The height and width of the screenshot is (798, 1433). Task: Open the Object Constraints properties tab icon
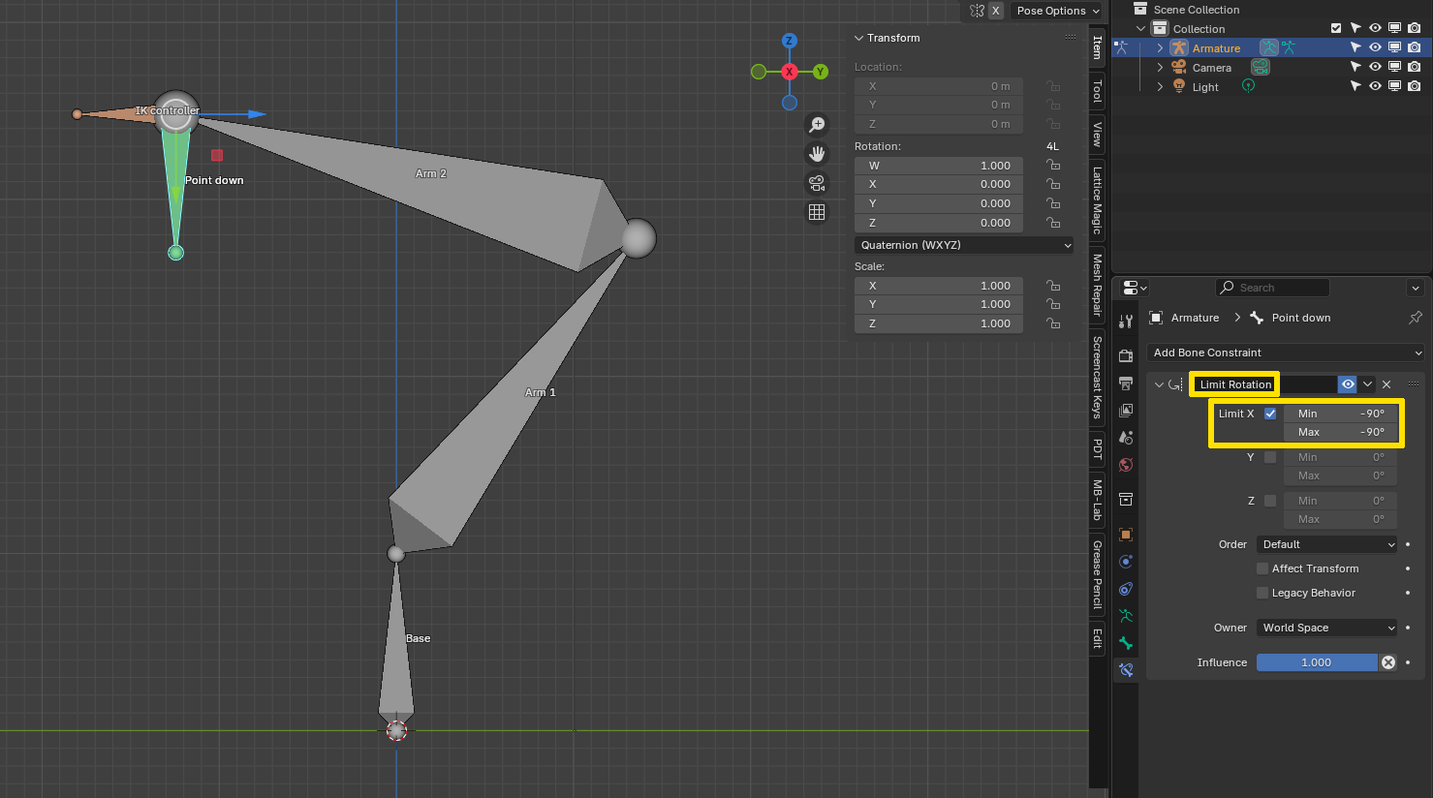pyautogui.click(x=1126, y=589)
